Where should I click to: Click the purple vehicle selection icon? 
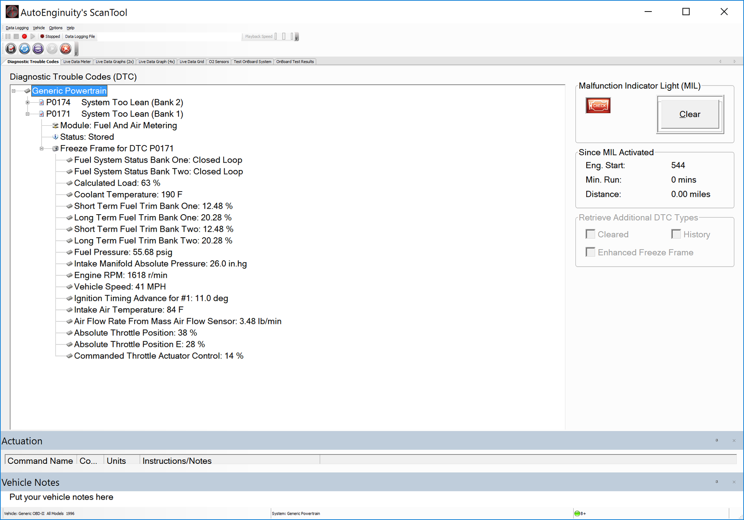tap(38, 49)
